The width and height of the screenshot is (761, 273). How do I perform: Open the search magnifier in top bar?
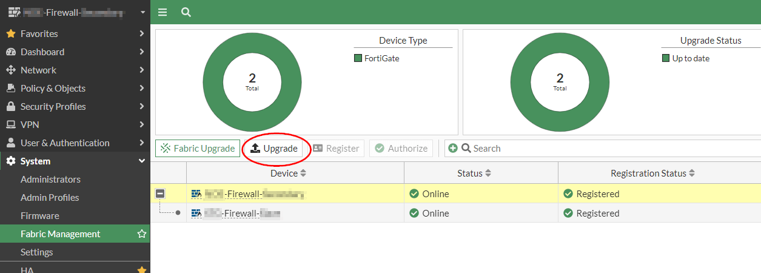(x=186, y=12)
